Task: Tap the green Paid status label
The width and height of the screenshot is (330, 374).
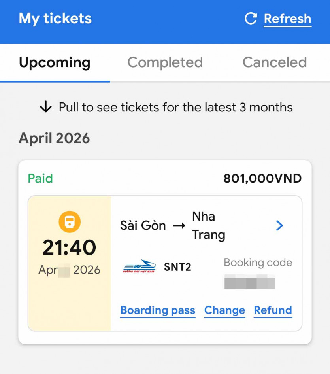Action: 40,178
